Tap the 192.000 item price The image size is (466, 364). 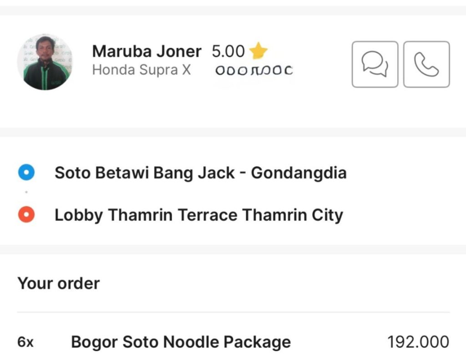point(418,342)
